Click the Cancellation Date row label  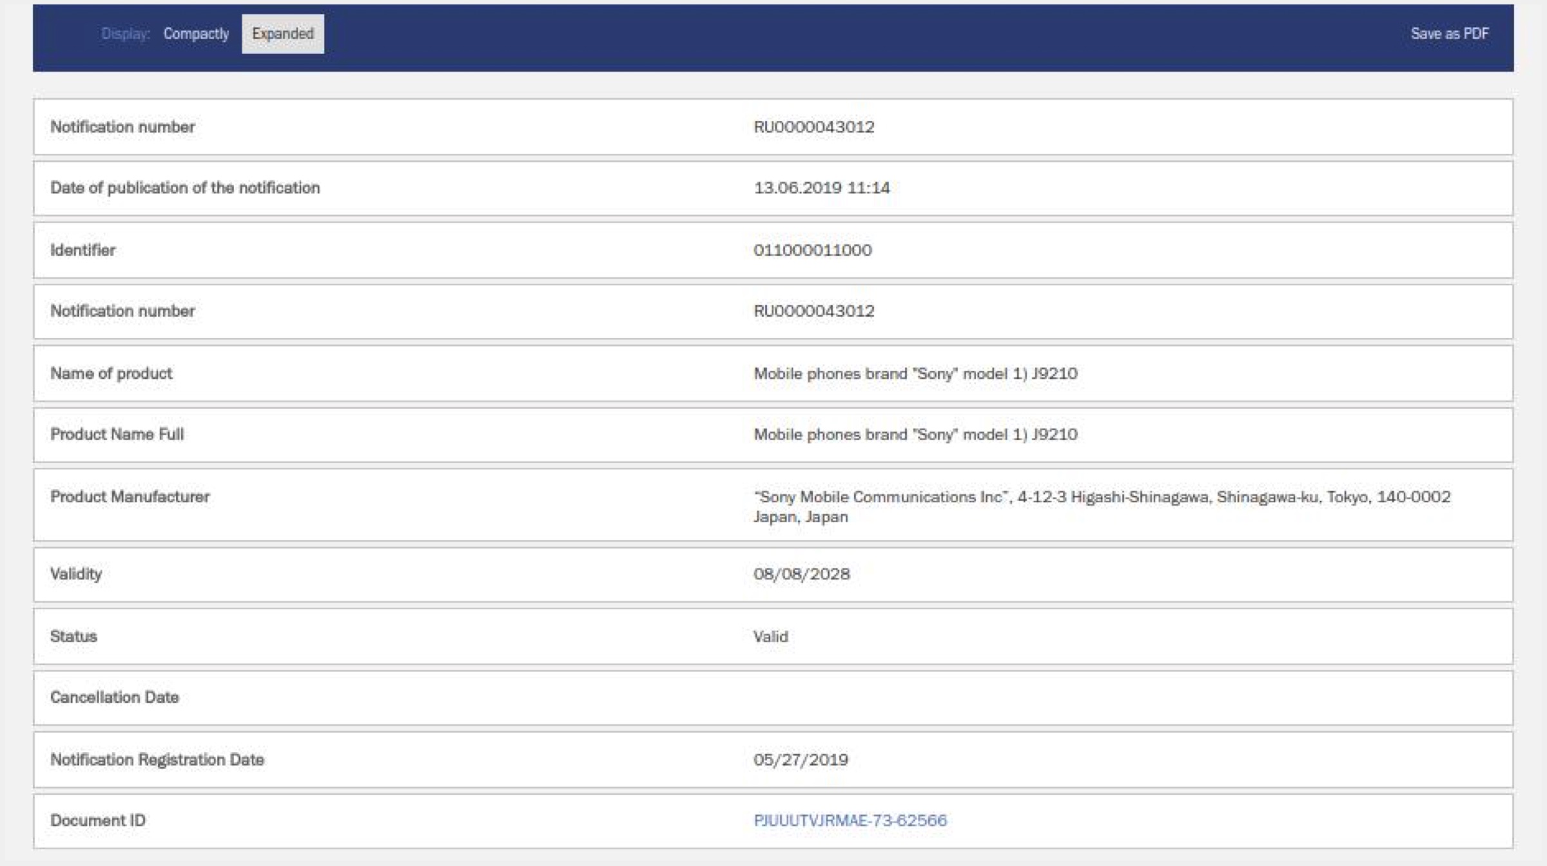pos(114,697)
